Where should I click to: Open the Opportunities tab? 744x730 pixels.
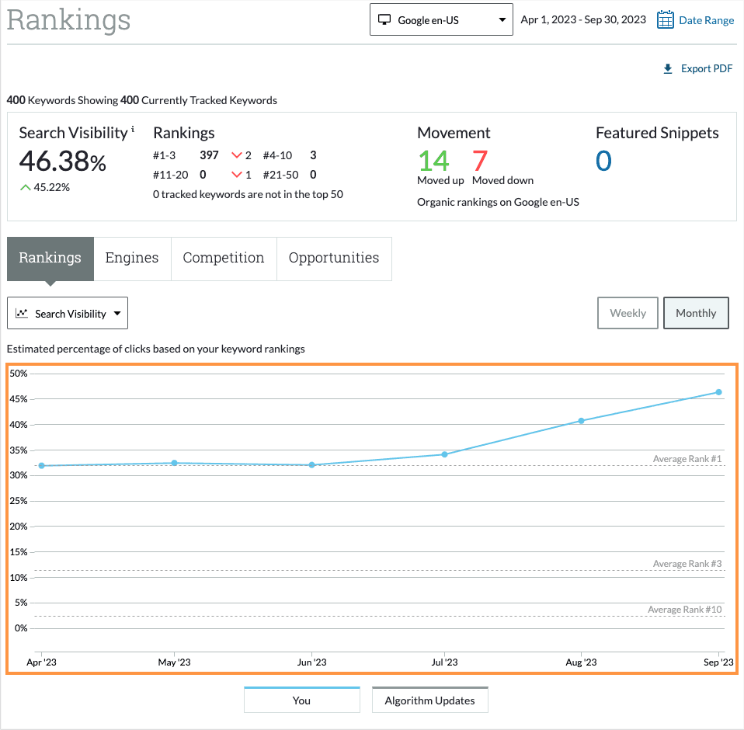[334, 259]
